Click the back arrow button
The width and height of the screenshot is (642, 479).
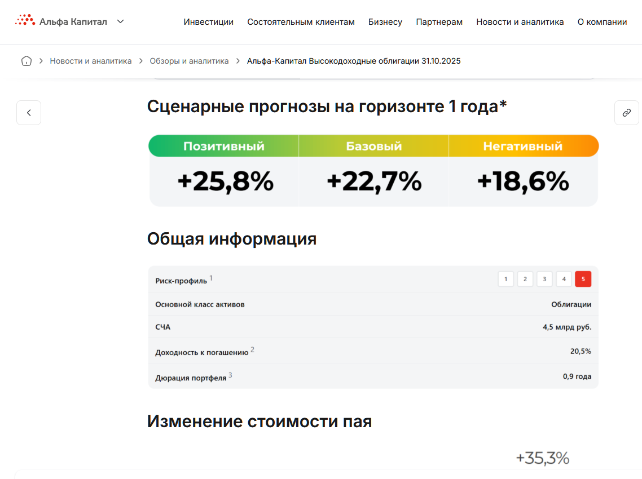29,113
